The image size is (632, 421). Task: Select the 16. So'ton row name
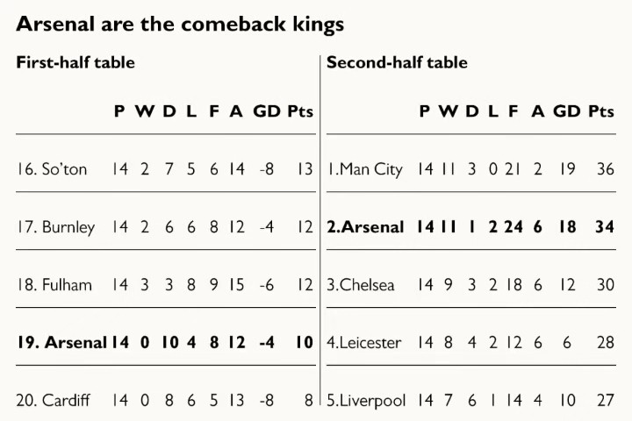point(52,169)
